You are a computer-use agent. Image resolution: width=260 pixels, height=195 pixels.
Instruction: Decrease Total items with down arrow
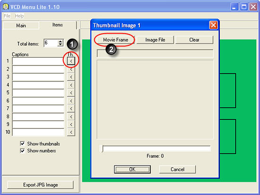61,44
